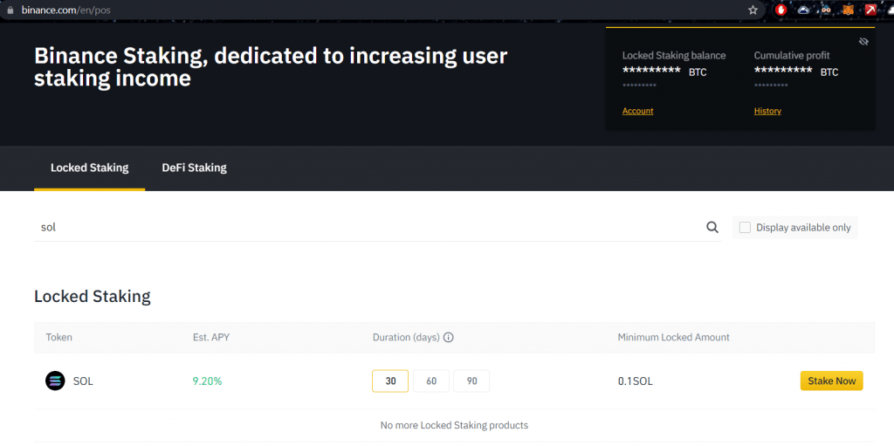Click the Duration info icon
This screenshot has height=446, width=894.
(449, 338)
